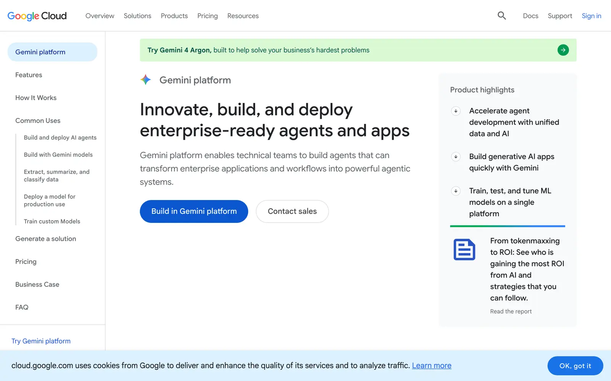Screen dimensions: 611x381
Task: Open the Pricing item in top navigation
Action: coord(207,16)
